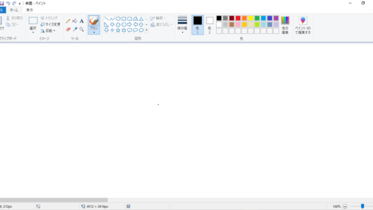373x210 pixels.
Task: Open the line width dropdown
Action: (x=182, y=24)
